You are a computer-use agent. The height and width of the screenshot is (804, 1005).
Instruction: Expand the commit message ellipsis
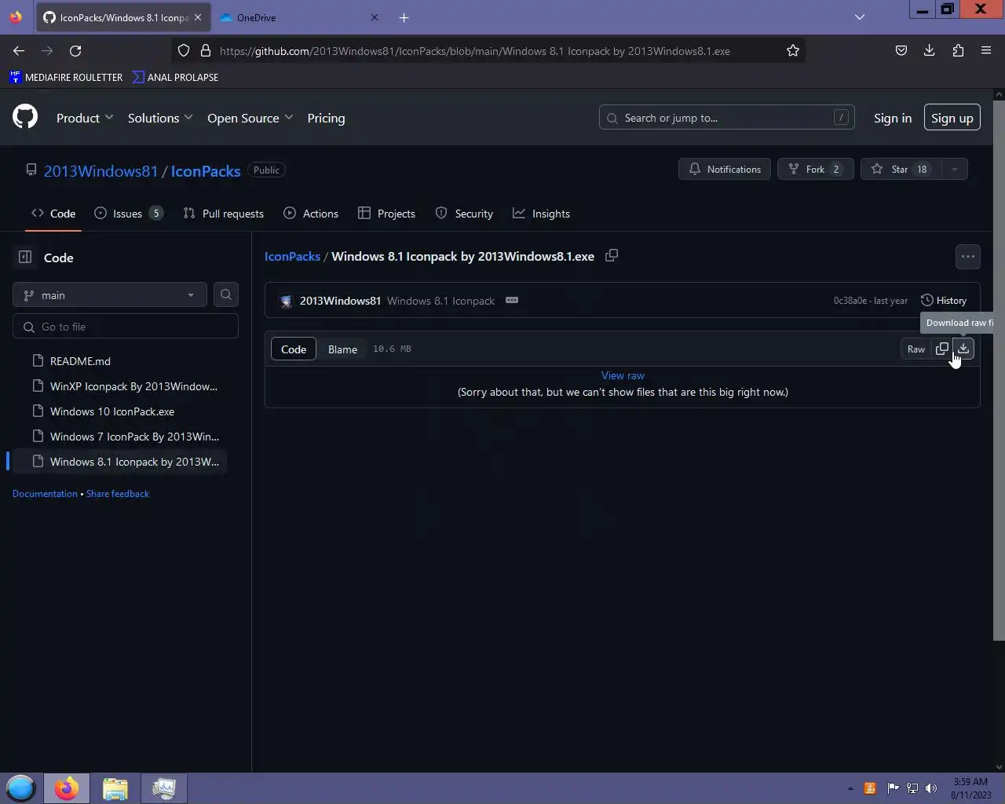(x=512, y=300)
